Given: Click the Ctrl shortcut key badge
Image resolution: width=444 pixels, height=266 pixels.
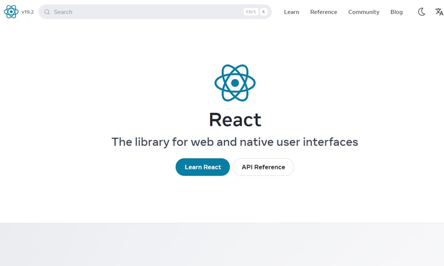Looking at the screenshot, I should click(251, 12).
